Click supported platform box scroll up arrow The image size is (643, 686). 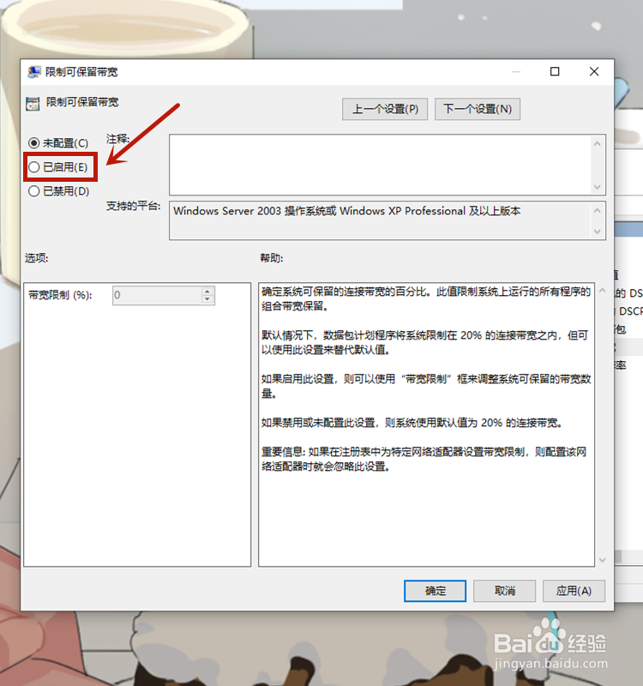(x=597, y=210)
